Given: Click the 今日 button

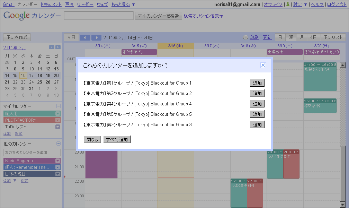Looking at the screenshot, I should pyautogui.click(x=71, y=37).
